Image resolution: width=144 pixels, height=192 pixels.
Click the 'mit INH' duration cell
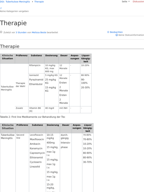pyautogui.click(x=64, y=110)
